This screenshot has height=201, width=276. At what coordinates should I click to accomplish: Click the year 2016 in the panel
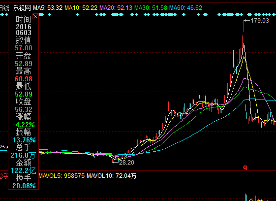pyautogui.click(x=24, y=27)
